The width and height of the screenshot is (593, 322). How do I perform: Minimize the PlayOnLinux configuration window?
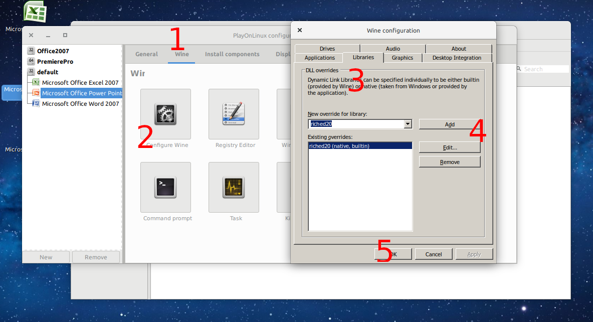[48, 35]
